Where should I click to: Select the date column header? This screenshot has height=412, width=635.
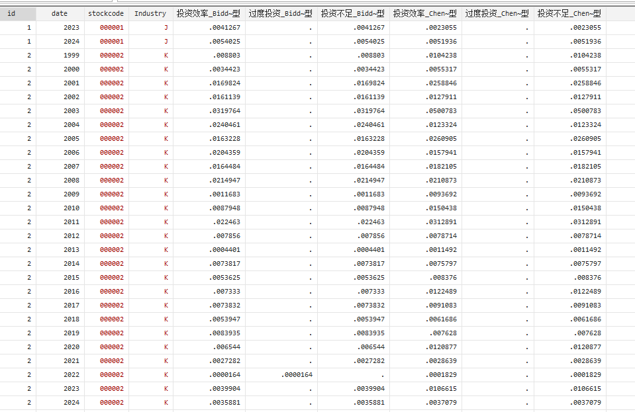click(x=60, y=14)
